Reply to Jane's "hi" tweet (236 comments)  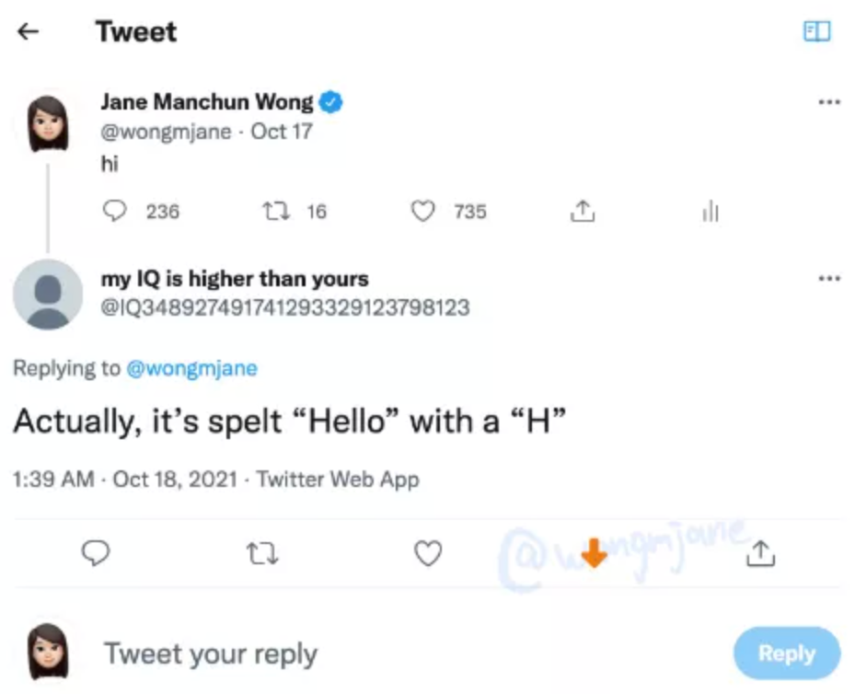coord(113,212)
